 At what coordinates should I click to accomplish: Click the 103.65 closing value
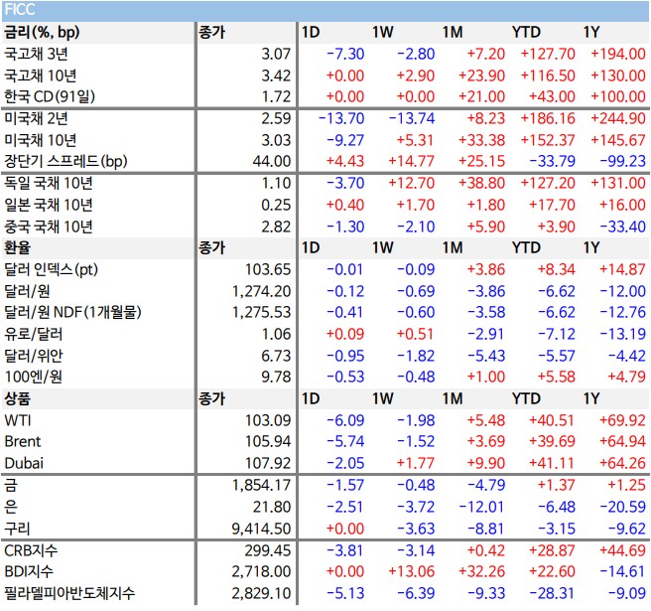(x=268, y=270)
